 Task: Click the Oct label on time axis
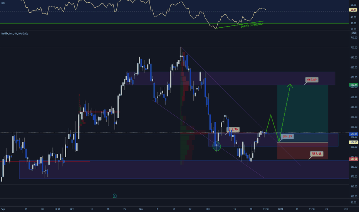72,209
